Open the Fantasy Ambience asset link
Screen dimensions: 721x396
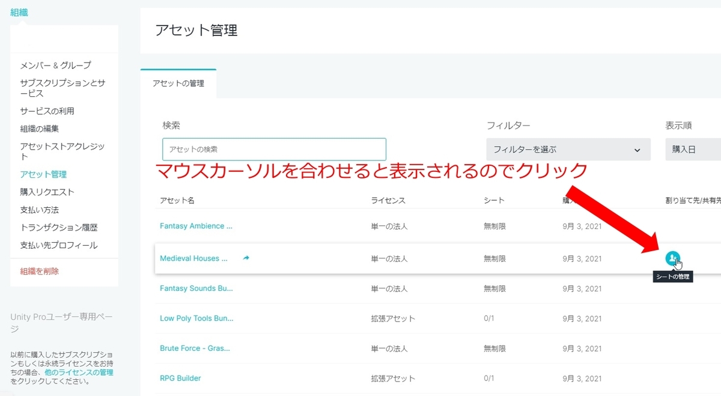tap(196, 226)
